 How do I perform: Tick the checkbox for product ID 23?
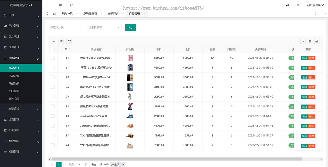tap(53, 97)
